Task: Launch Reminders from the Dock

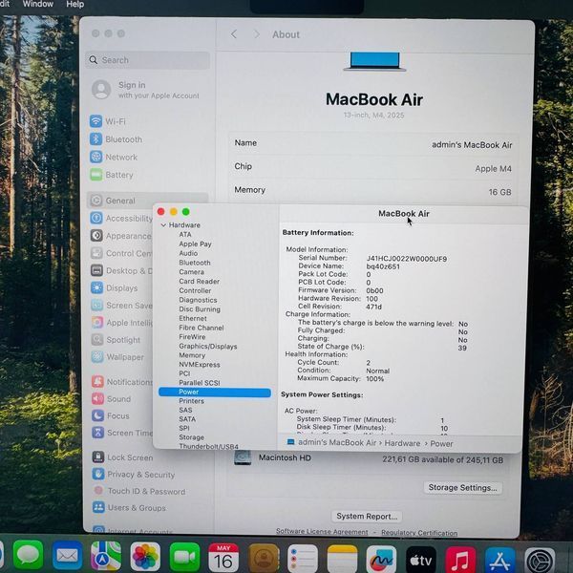Action: pyautogui.click(x=303, y=559)
